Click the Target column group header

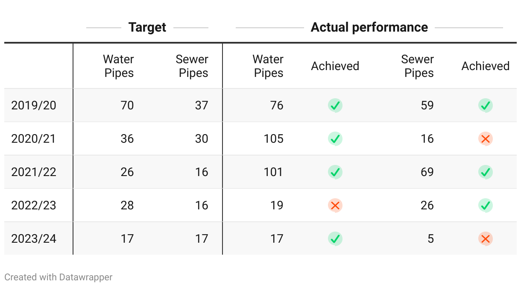[x=147, y=27]
